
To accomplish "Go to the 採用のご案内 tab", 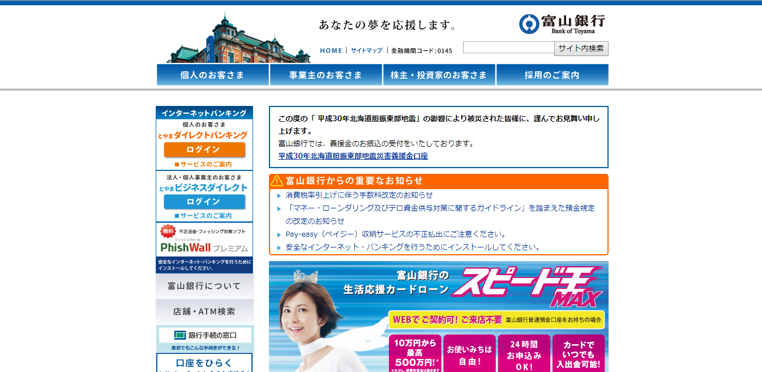I will tap(553, 75).
